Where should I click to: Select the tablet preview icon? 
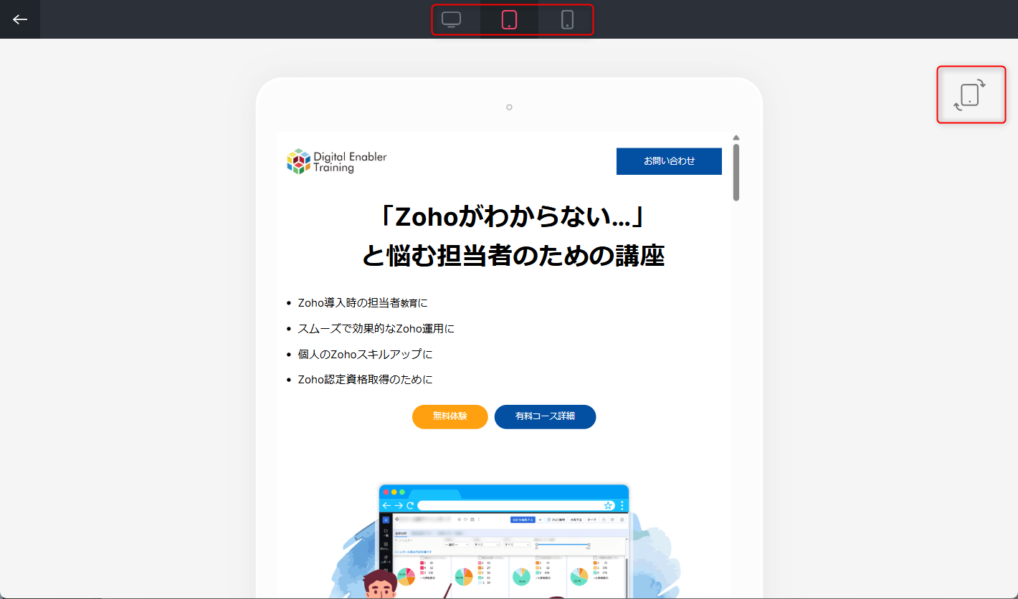click(509, 19)
